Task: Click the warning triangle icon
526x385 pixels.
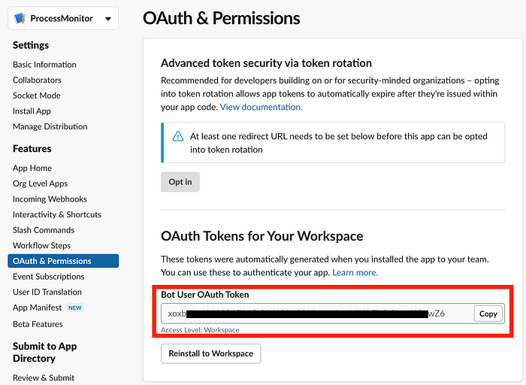Action: click(178, 136)
